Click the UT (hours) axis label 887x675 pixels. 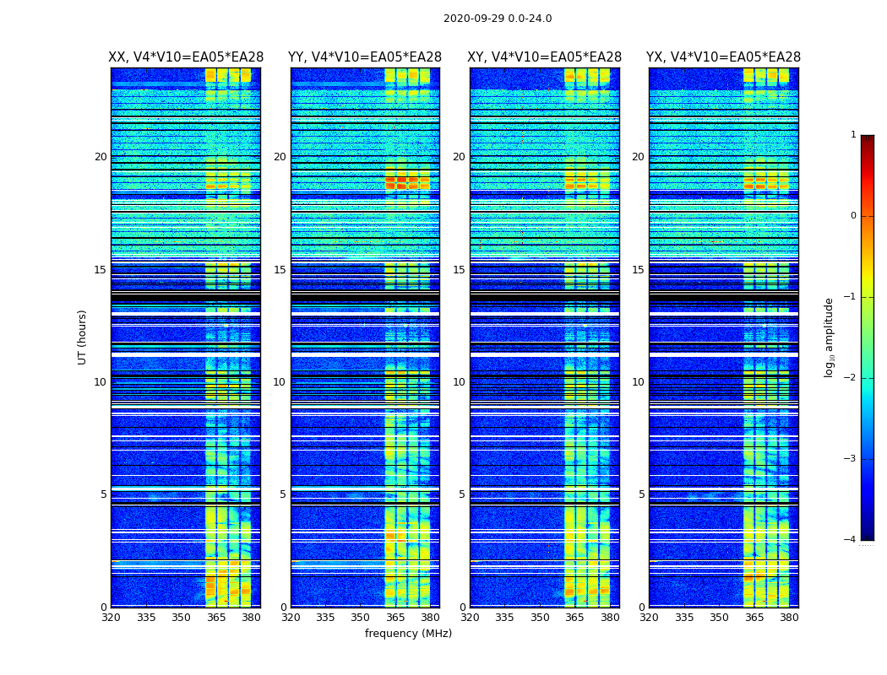tap(82, 337)
